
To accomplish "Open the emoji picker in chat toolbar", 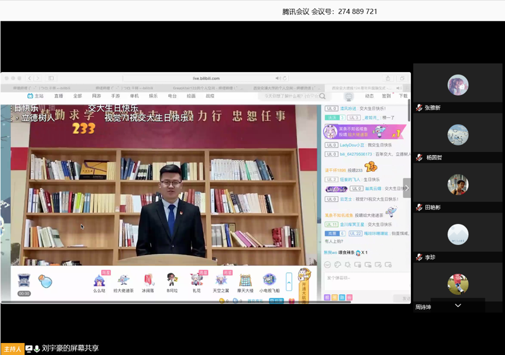I will point(327,265).
